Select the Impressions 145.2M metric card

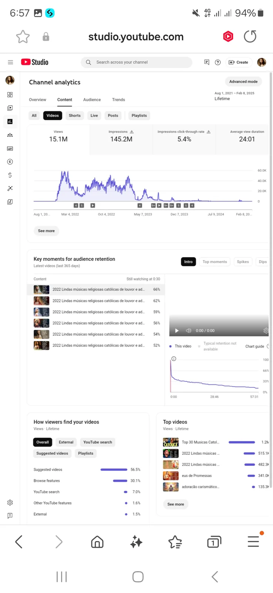121,139
